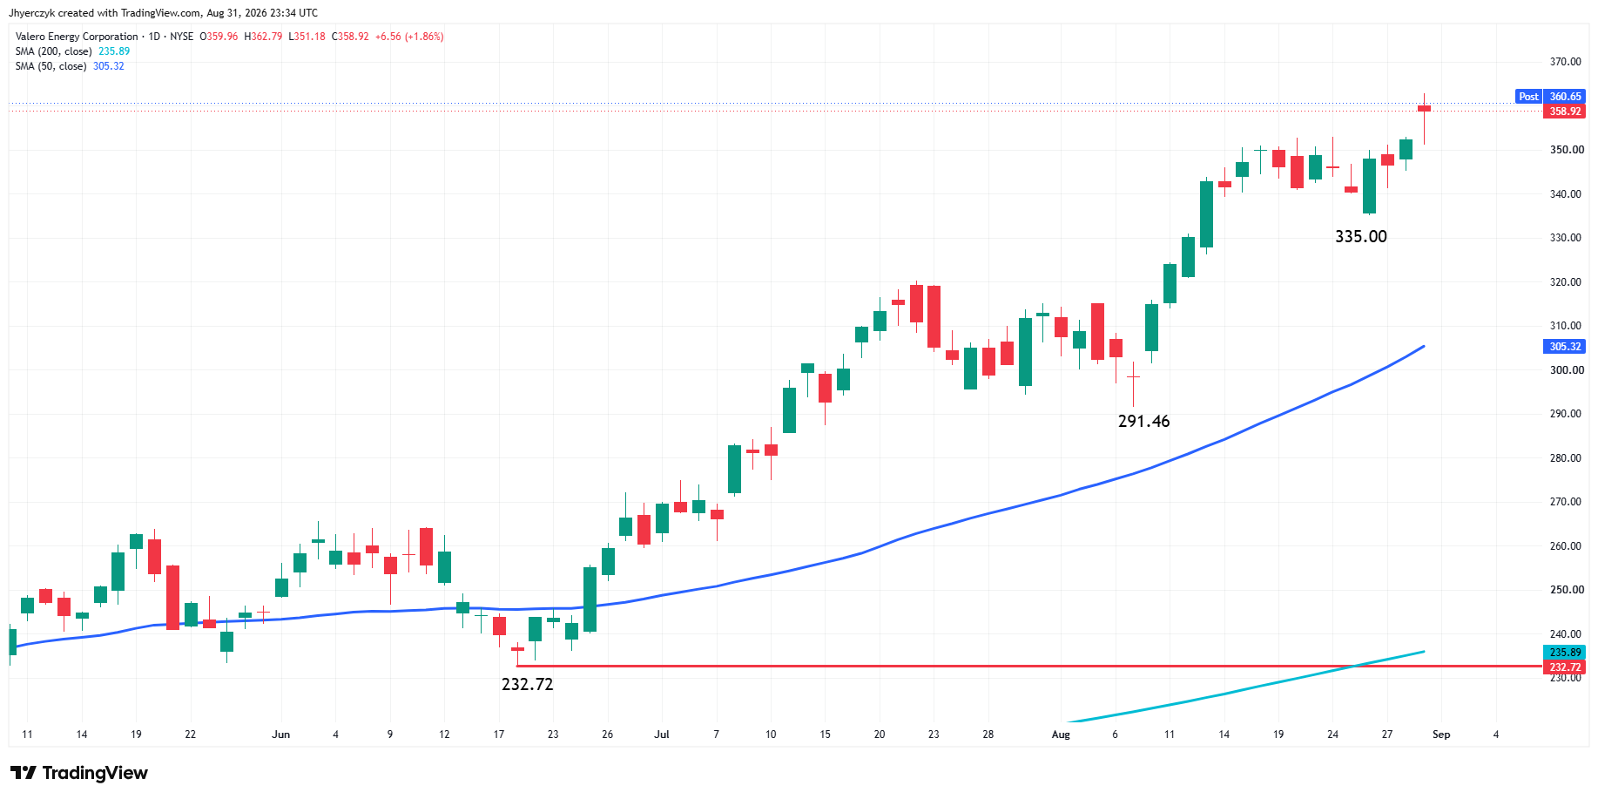Click the TradingView logo at the bottom
The width and height of the screenshot is (1598, 799).
[x=79, y=773]
